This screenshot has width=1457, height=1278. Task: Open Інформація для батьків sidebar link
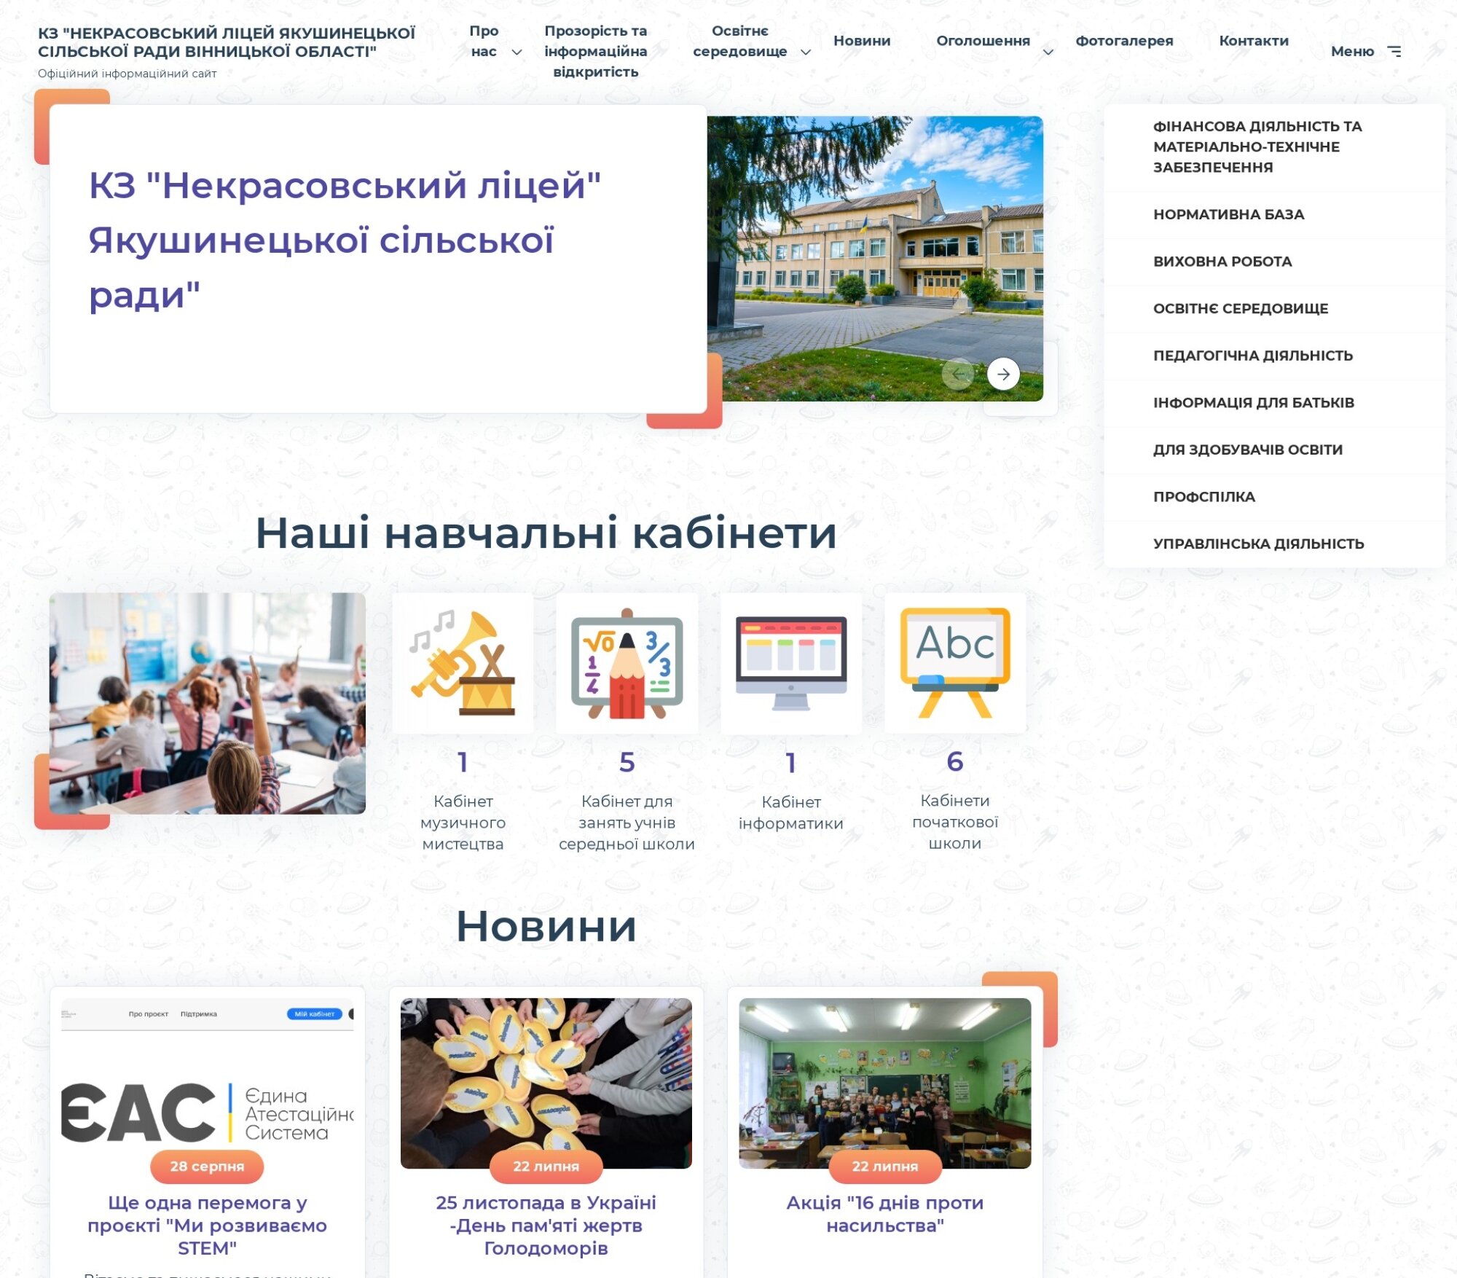[1253, 403]
